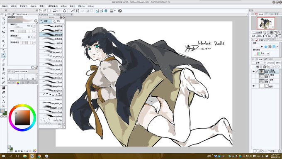
Task: Click the Open file icon in command bar
Action: [x=45, y=11]
